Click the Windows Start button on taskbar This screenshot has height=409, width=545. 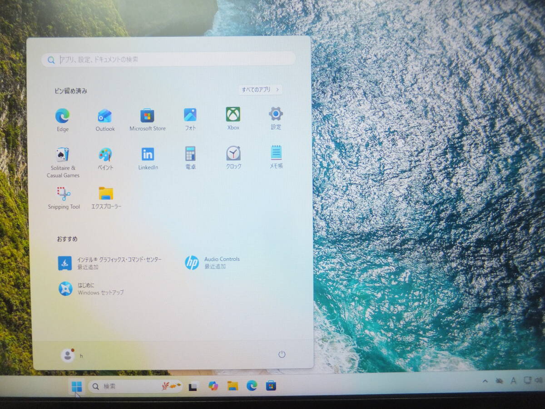(77, 387)
